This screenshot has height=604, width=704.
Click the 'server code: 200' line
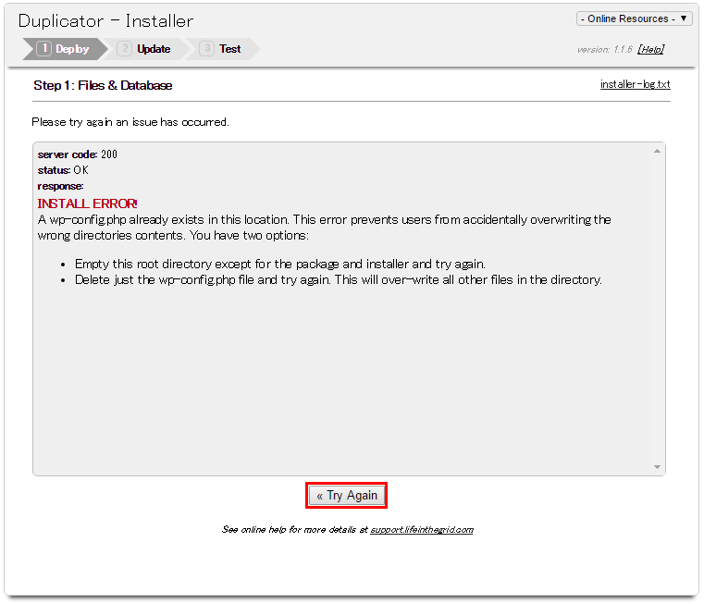77,154
